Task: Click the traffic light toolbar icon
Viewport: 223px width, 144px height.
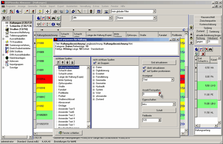Action: 91,11
